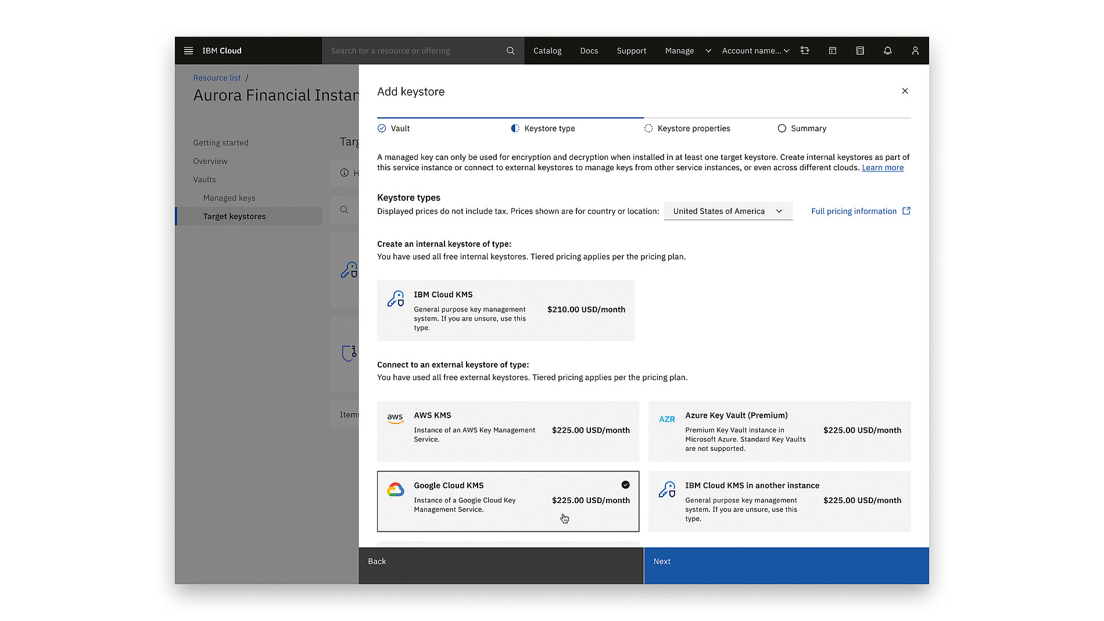Click the search icon in Target keystores page

click(345, 210)
